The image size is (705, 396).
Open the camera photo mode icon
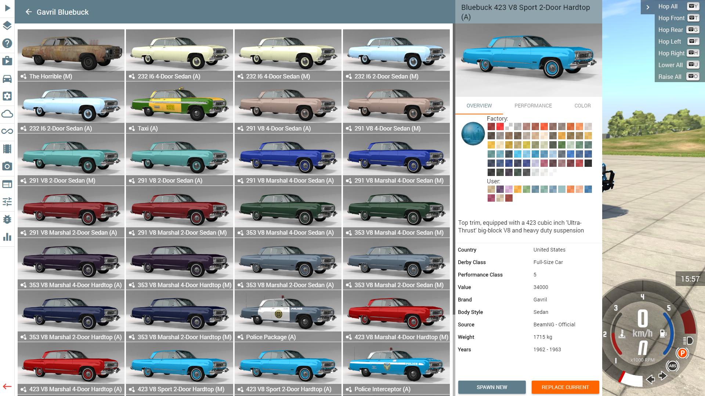click(7, 166)
